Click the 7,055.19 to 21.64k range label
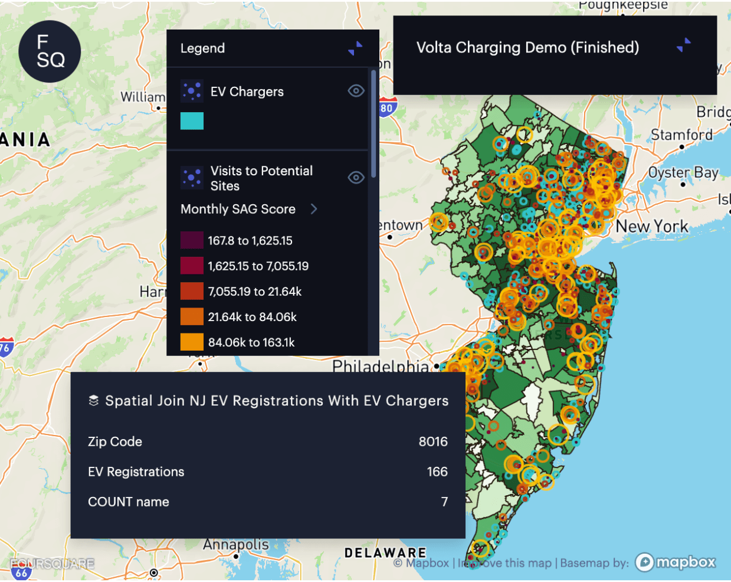Image resolution: width=731 pixels, height=582 pixels. [254, 292]
